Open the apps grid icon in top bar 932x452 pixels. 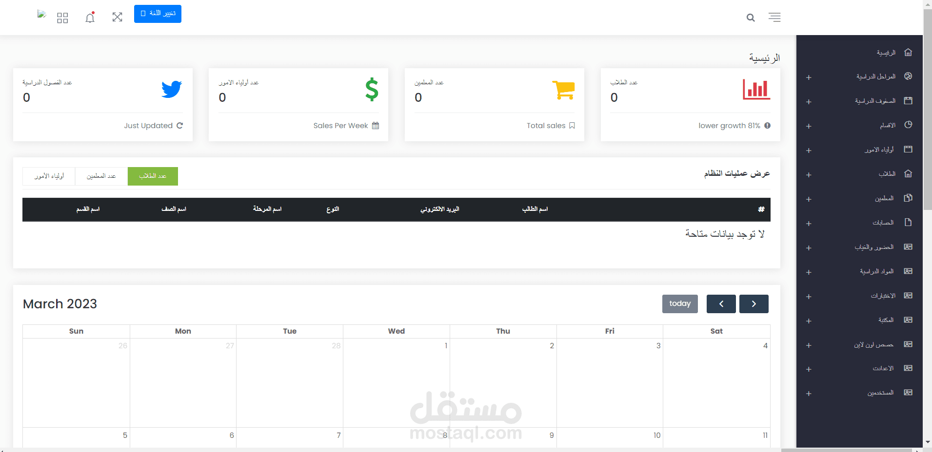(62, 18)
